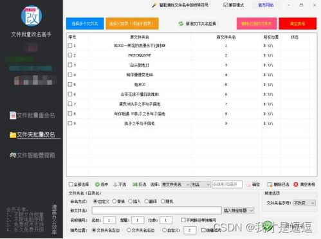This screenshot has height=239, width=321.
Task: Click the 状态 column header
Action: pos(295,37)
